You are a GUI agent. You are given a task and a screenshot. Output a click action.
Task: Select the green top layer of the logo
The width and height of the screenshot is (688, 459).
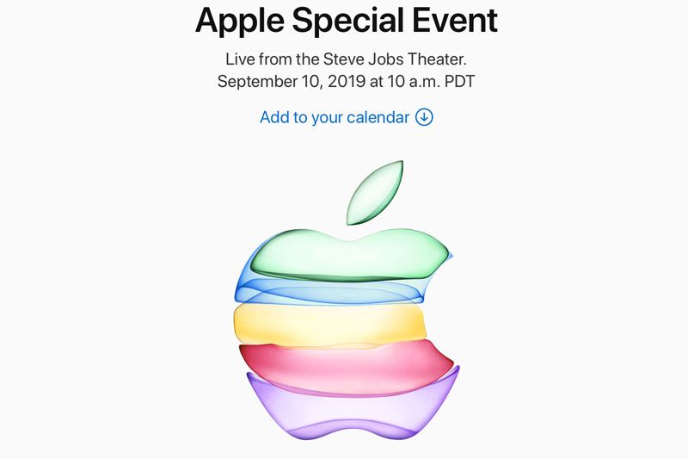(351, 255)
